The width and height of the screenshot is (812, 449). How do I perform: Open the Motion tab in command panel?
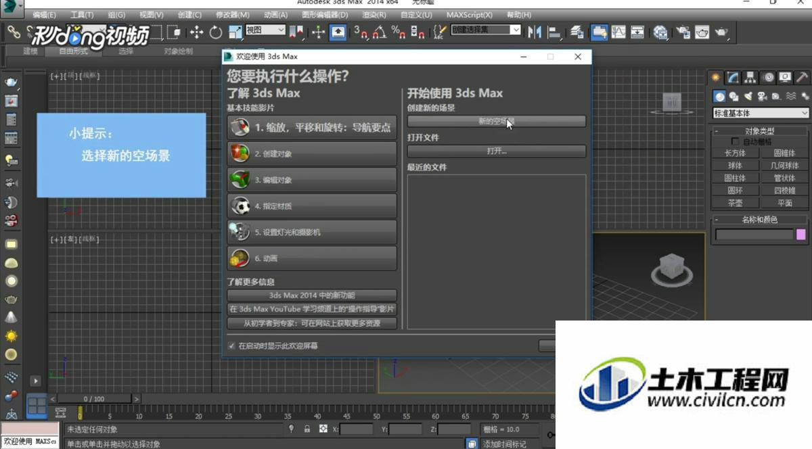point(768,77)
